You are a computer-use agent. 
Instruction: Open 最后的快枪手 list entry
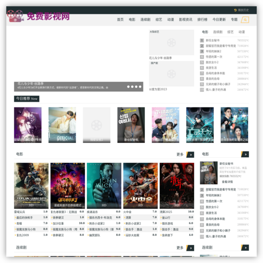point(24,218)
